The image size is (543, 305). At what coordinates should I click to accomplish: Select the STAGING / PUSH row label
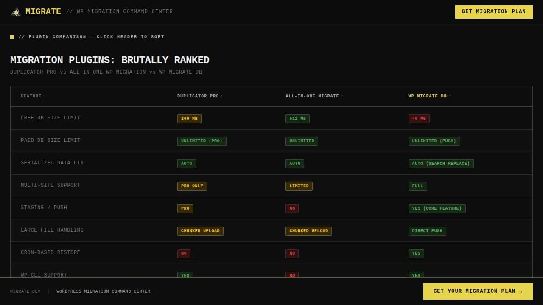point(44,208)
